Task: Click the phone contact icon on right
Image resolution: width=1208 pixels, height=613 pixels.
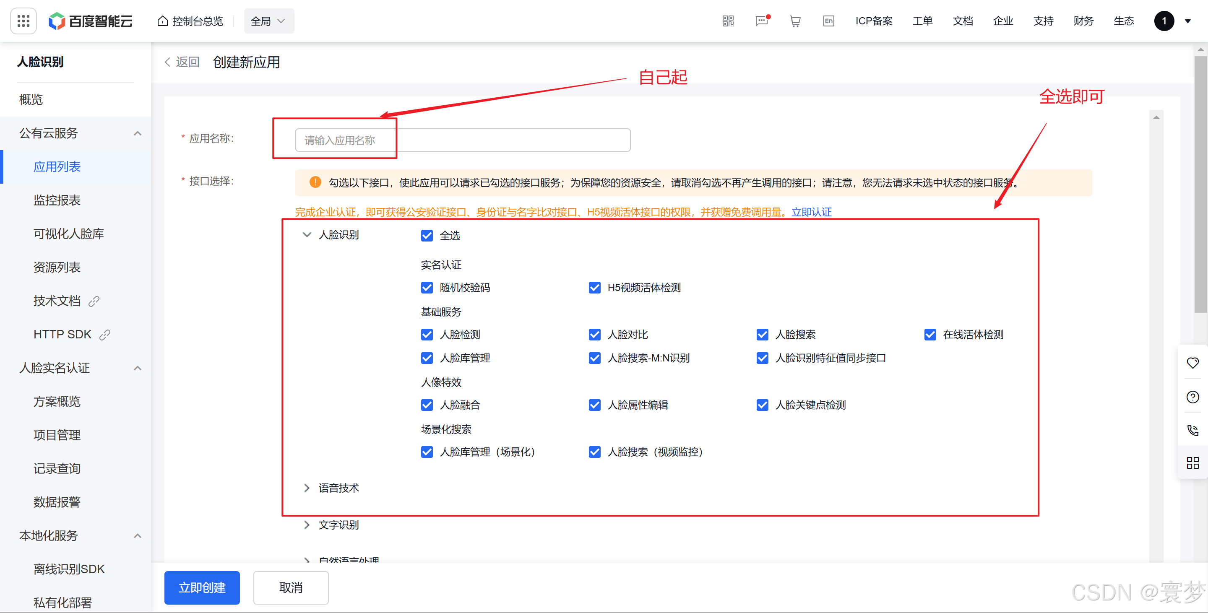Action: (x=1192, y=430)
